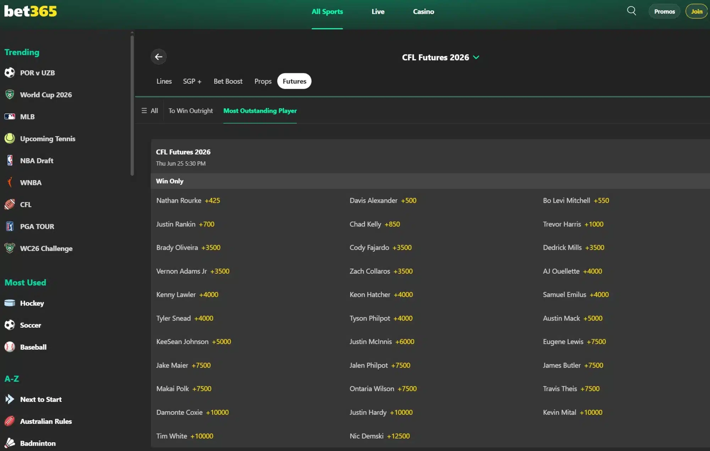Screen dimensions: 710x451
Task: Open the Casino tab
Action: 424,12
